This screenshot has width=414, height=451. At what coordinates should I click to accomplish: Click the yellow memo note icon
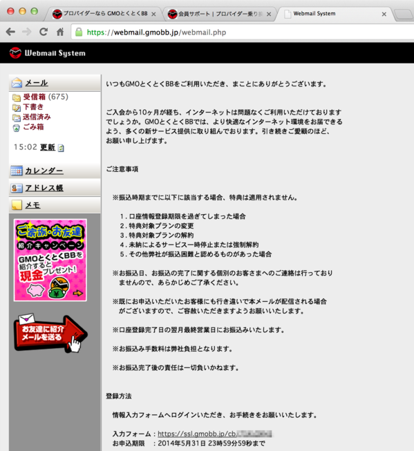click(x=17, y=205)
